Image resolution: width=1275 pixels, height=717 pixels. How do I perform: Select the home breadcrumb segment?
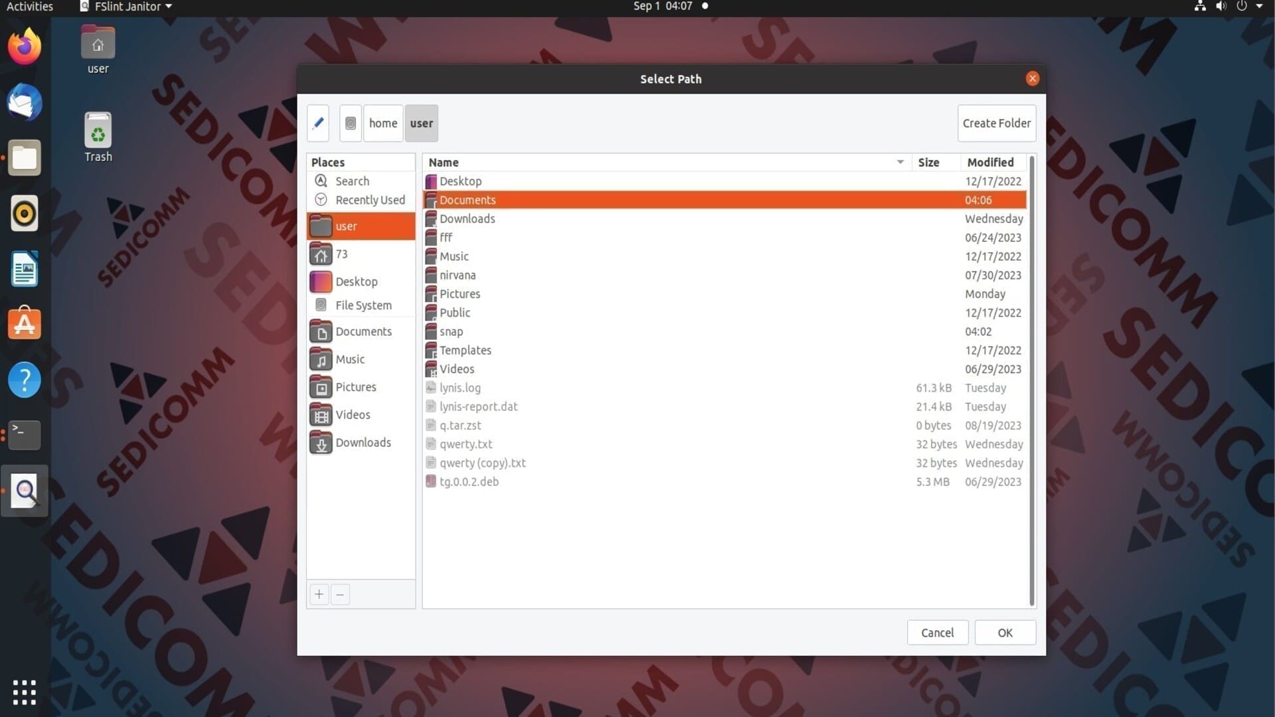(383, 123)
